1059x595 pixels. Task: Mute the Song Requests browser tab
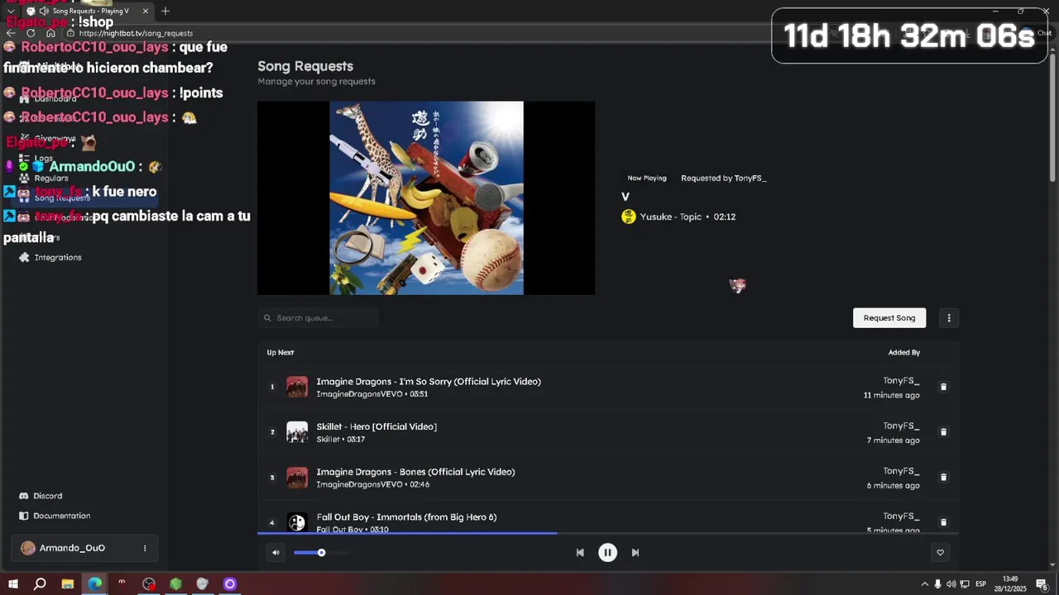(x=43, y=11)
